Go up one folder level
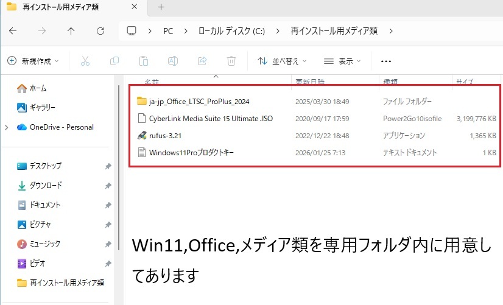 click(71, 31)
